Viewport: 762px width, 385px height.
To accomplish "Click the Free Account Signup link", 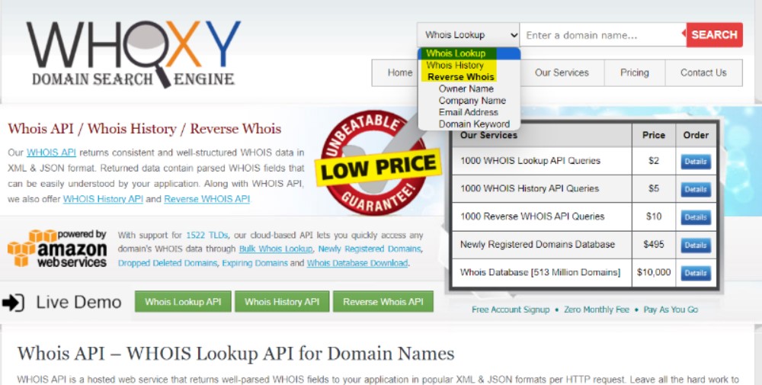I will tap(511, 310).
